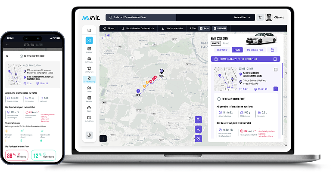Open the calendar date picker icon
The image size is (336, 175).
272,50
